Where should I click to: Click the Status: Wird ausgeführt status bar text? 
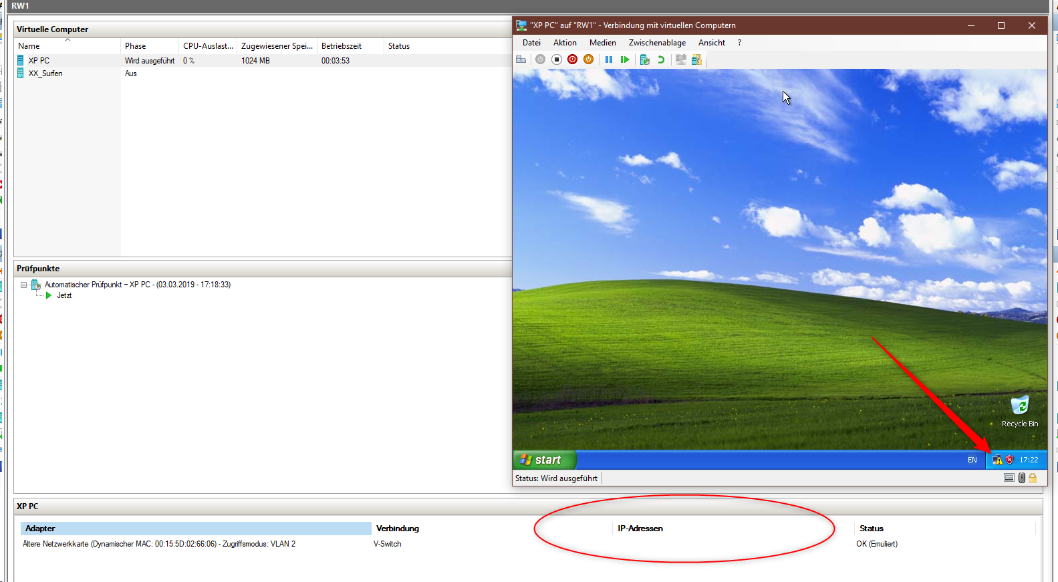point(556,478)
